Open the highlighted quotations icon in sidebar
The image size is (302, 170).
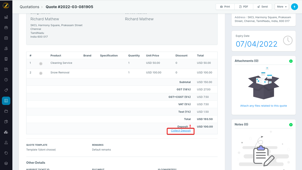pos(6,101)
